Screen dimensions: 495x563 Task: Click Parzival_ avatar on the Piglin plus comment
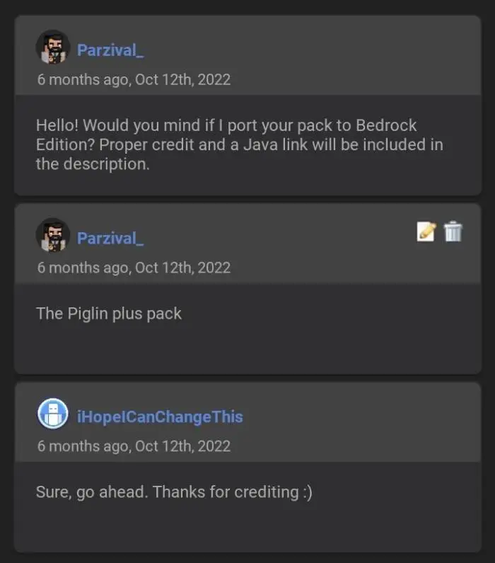coord(53,235)
